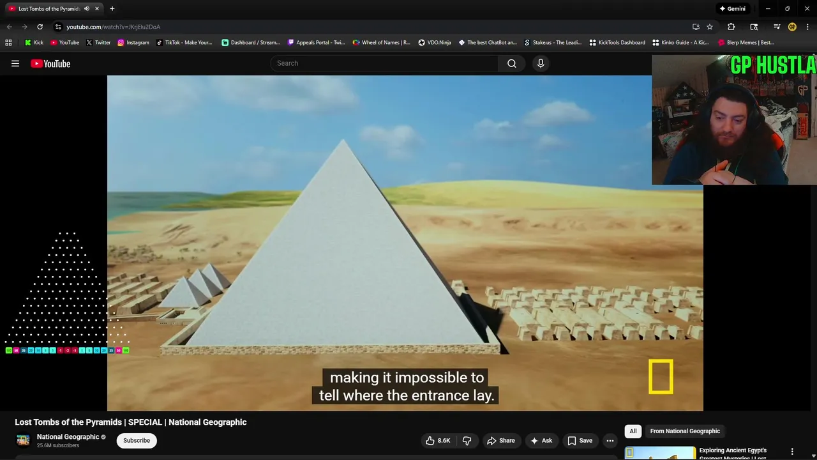The width and height of the screenshot is (817, 460).
Task: Start voice search with microphone icon
Action: click(541, 63)
